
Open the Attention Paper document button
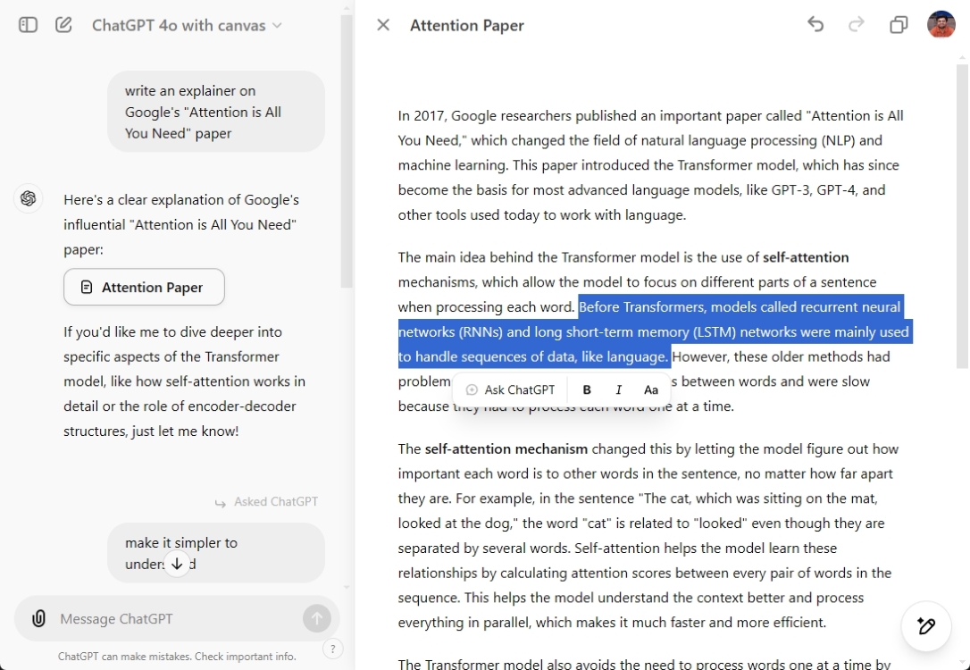point(144,287)
